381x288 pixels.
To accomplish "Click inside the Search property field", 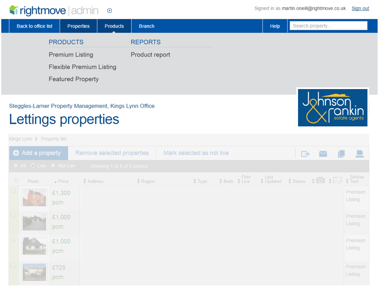I will [329, 26].
